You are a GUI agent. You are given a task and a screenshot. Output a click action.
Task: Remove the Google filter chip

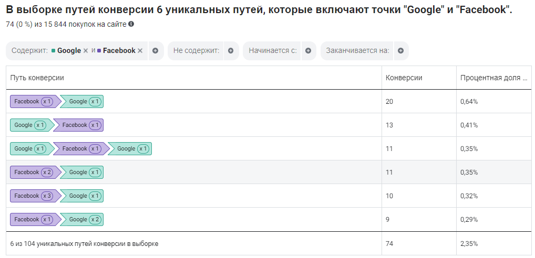86,51
